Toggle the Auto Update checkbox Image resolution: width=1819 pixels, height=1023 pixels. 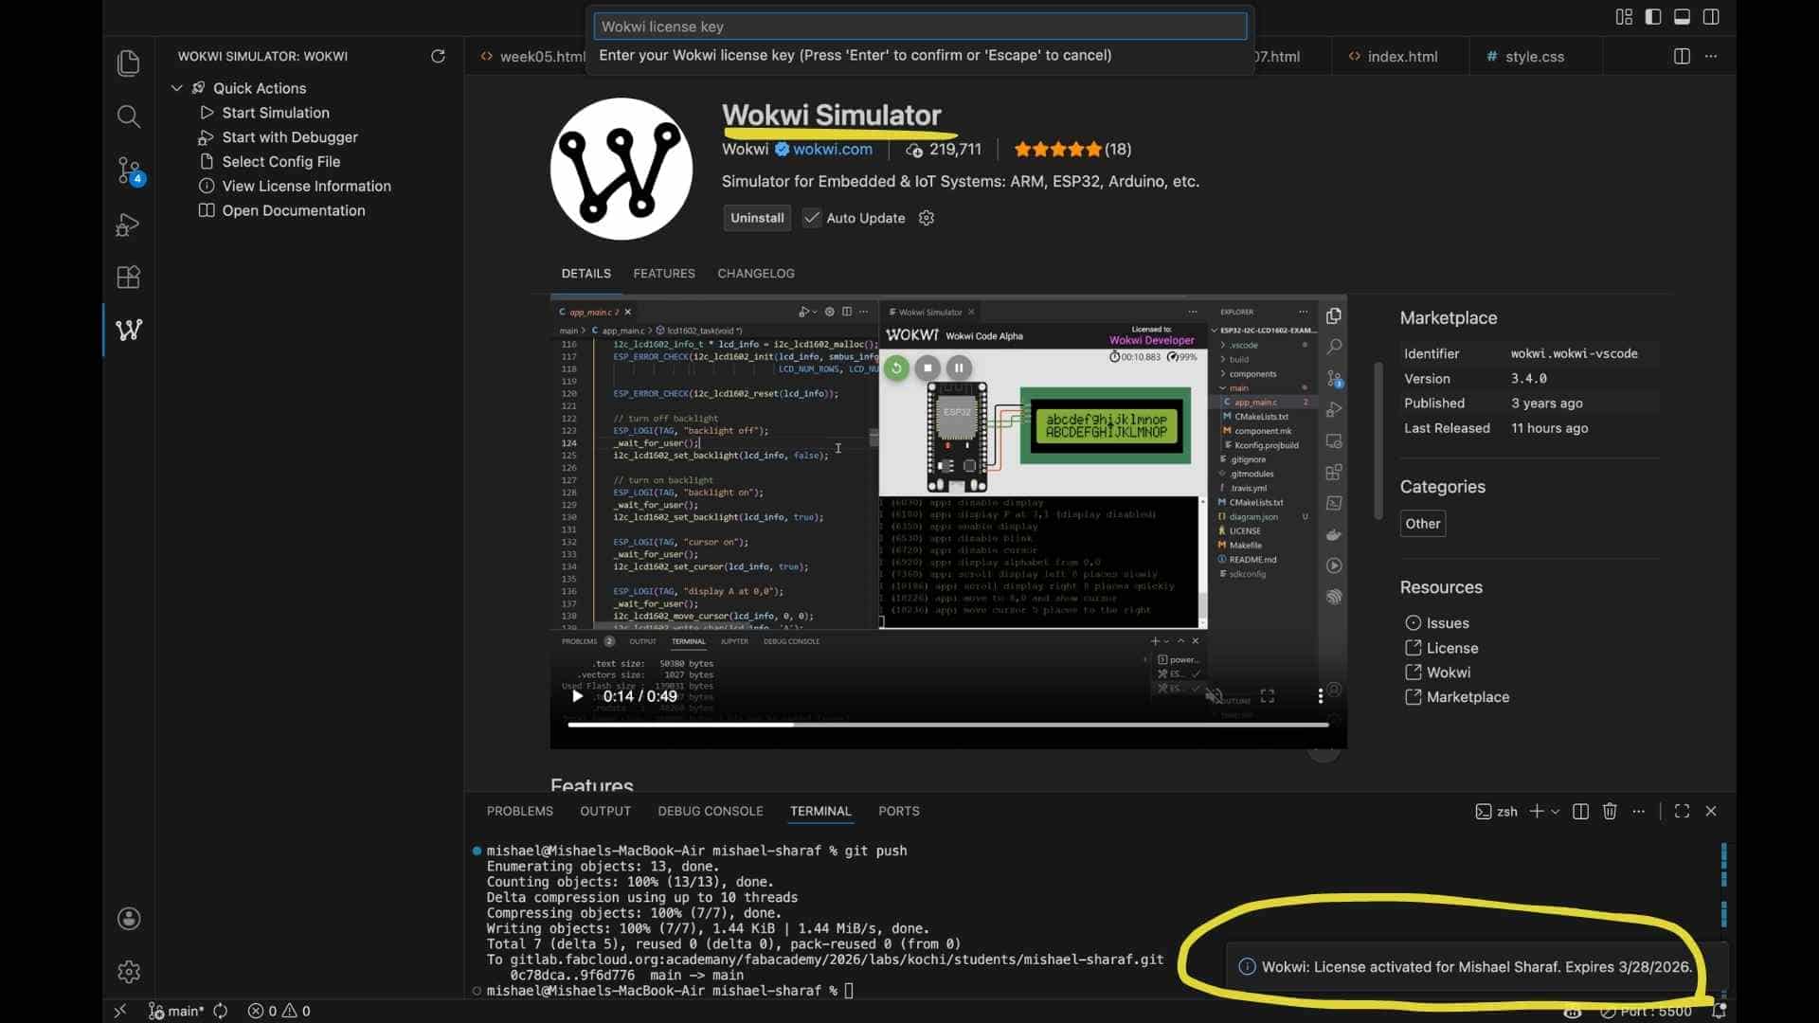coord(812,218)
